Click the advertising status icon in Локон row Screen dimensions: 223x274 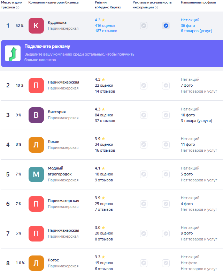144,145
